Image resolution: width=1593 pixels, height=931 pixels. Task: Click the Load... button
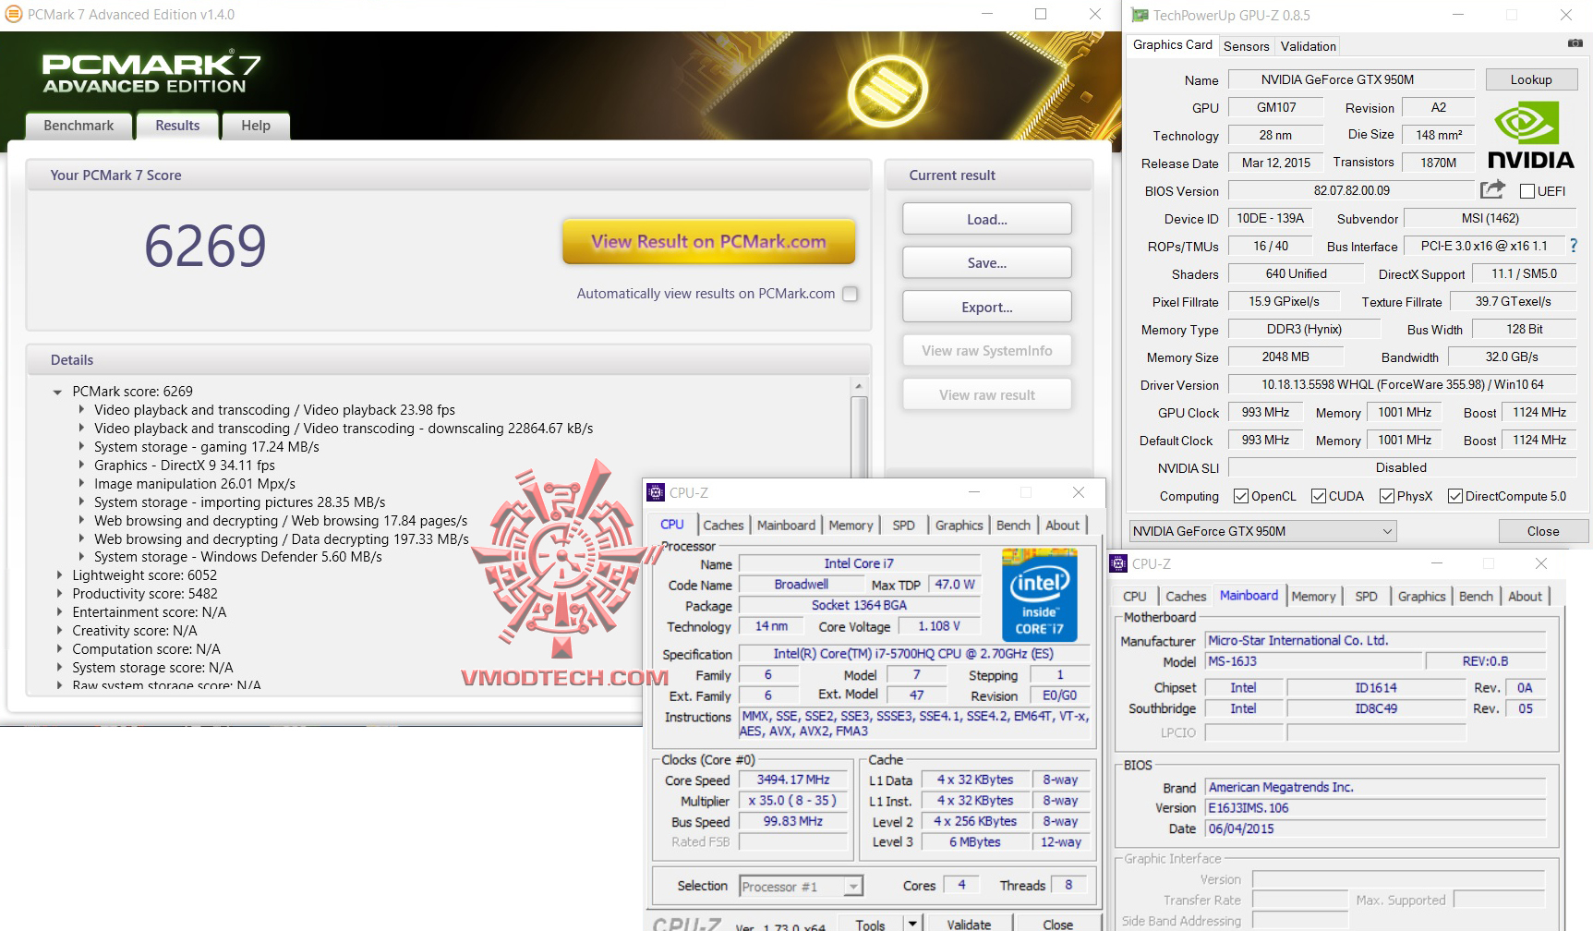(x=987, y=219)
